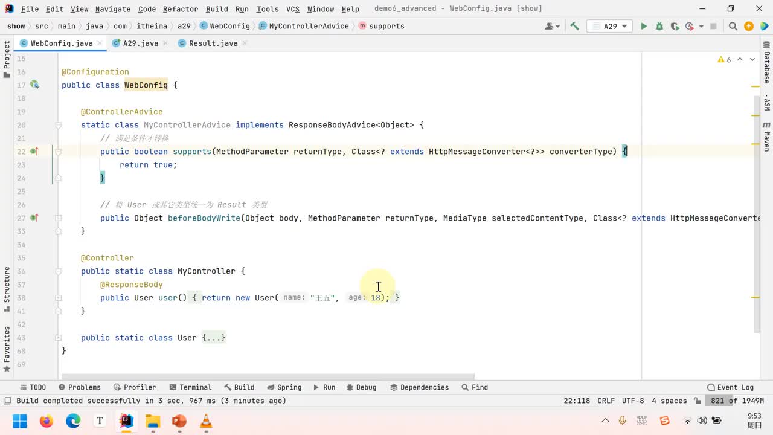Open Search Everywhere magnifier icon
The height and width of the screenshot is (435, 773).
point(733,26)
